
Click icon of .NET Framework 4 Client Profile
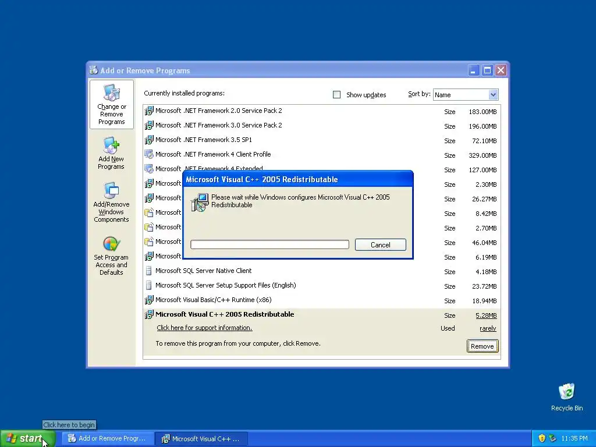point(149,154)
